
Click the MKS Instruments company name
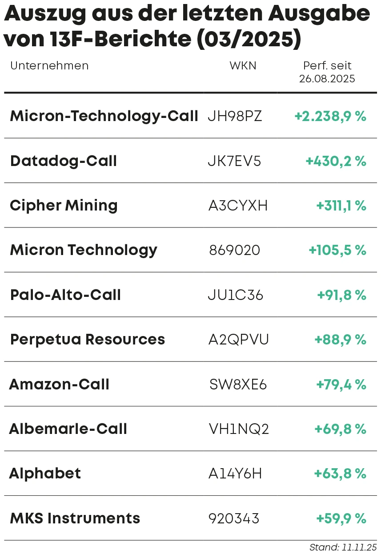[75, 518]
